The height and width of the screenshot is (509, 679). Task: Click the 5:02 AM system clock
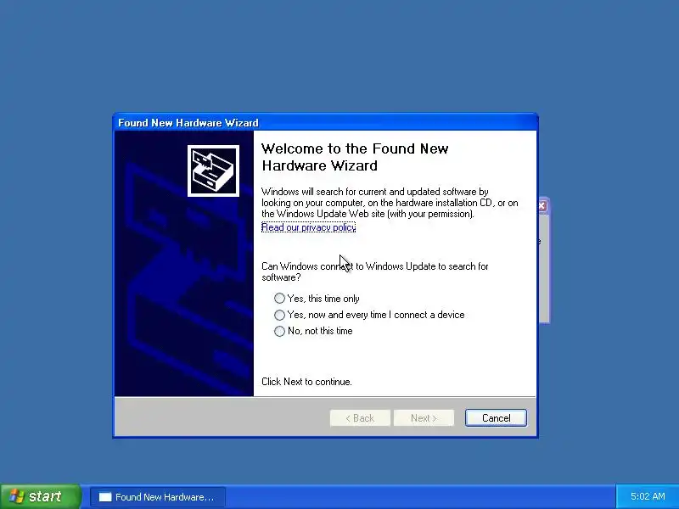click(x=648, y=496)
